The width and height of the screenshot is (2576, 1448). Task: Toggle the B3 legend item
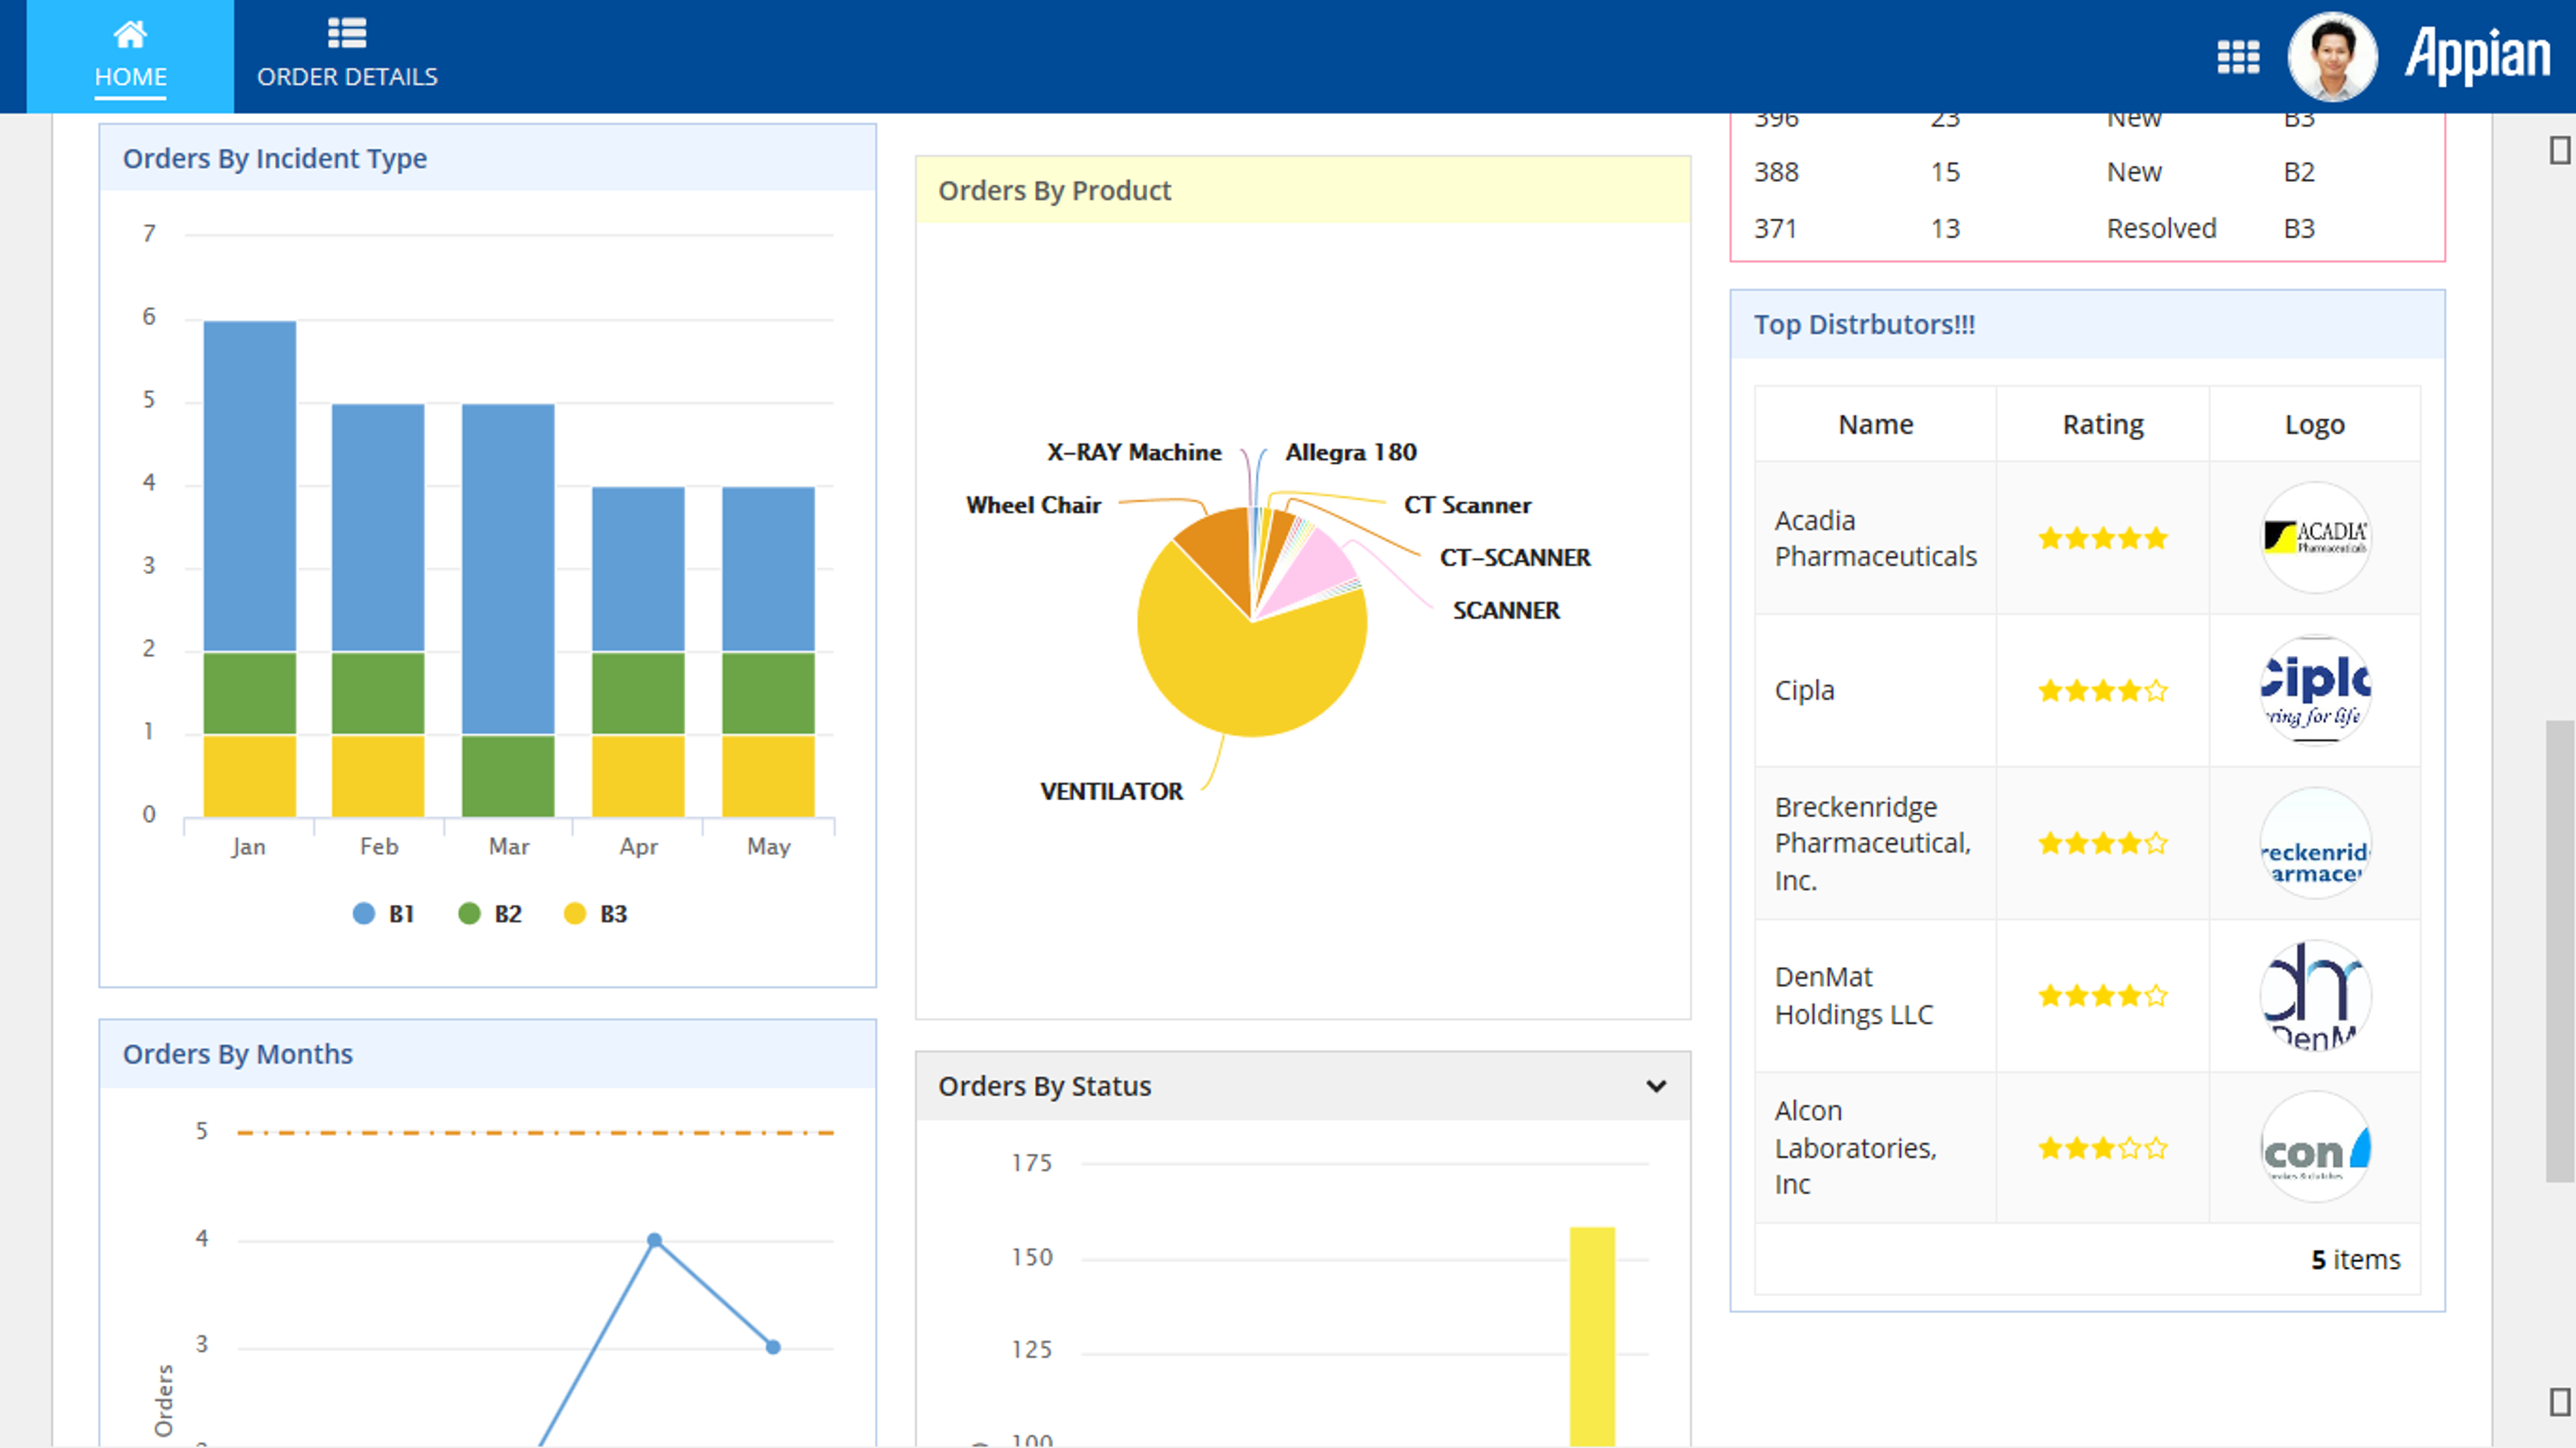click(596, 914)
